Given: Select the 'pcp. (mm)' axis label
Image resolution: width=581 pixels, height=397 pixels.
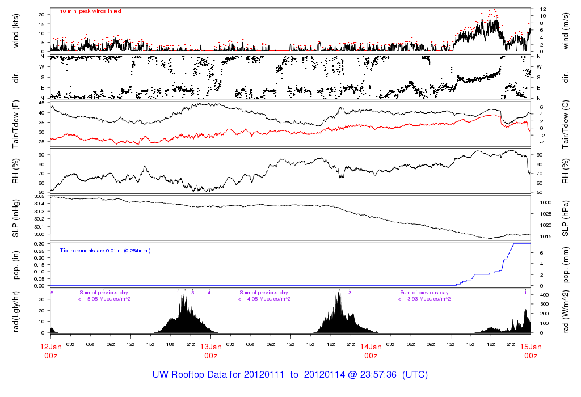Looking at the screenshot, I should [565, 265].
